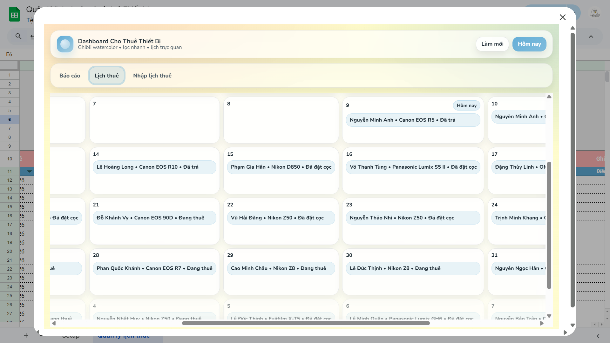Close the dashboard dialog with X
Image resolution: width=610 pixels, height=343 pixels.
click(x=562, y=17)
